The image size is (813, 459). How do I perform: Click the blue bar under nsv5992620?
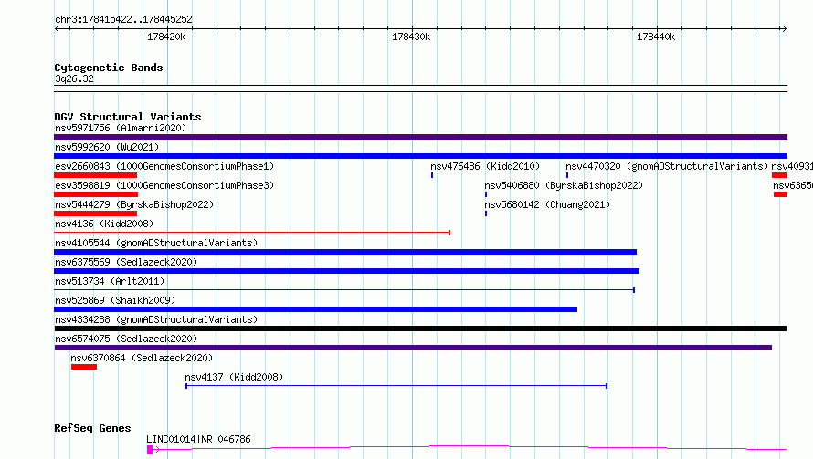click(x=420, y=156)
